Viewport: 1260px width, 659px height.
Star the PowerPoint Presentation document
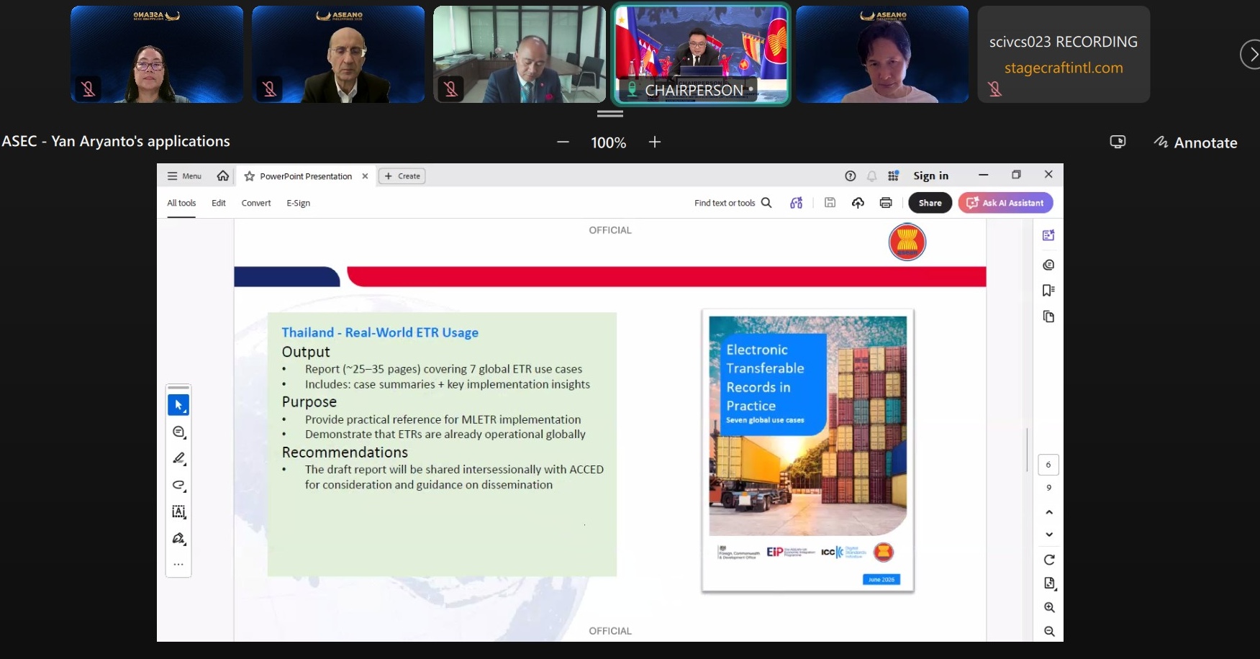click(x=250, y=176)
